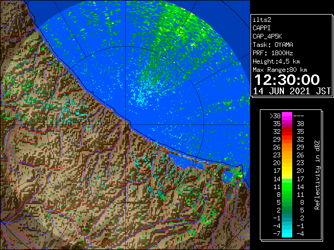Image resolution: width=334 pixels, height=250 pixels.
Task: Click the "14 JUN 2021 JST" date
Action: (292, 91)
